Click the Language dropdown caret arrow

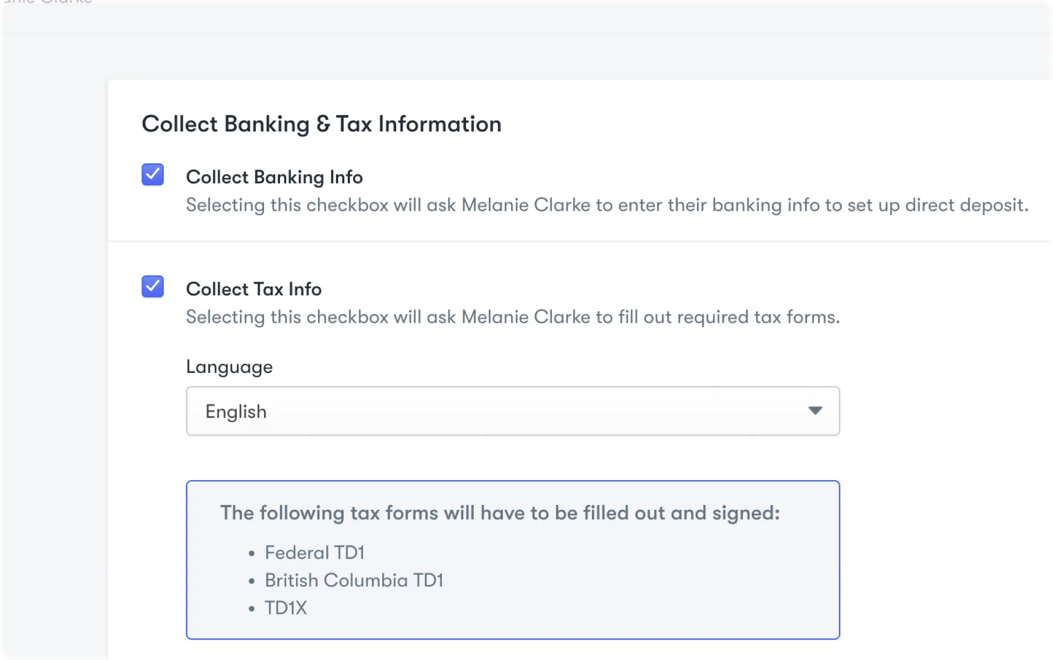815,411
